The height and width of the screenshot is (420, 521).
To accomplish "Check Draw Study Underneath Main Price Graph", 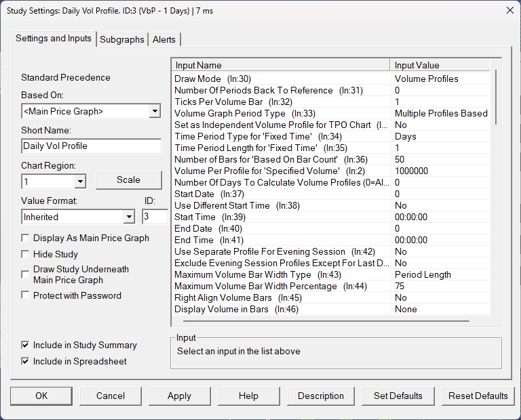I will [x=25, y=274].
